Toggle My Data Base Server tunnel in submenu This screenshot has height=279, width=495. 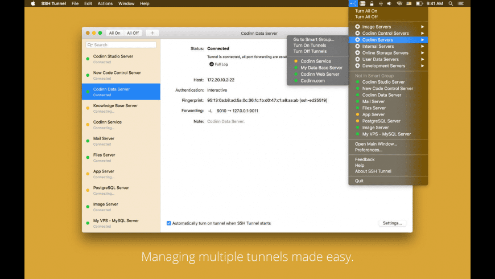pyautogui.click(x=317, y=68)
